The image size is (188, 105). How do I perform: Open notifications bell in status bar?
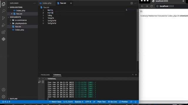coord(135,102)
